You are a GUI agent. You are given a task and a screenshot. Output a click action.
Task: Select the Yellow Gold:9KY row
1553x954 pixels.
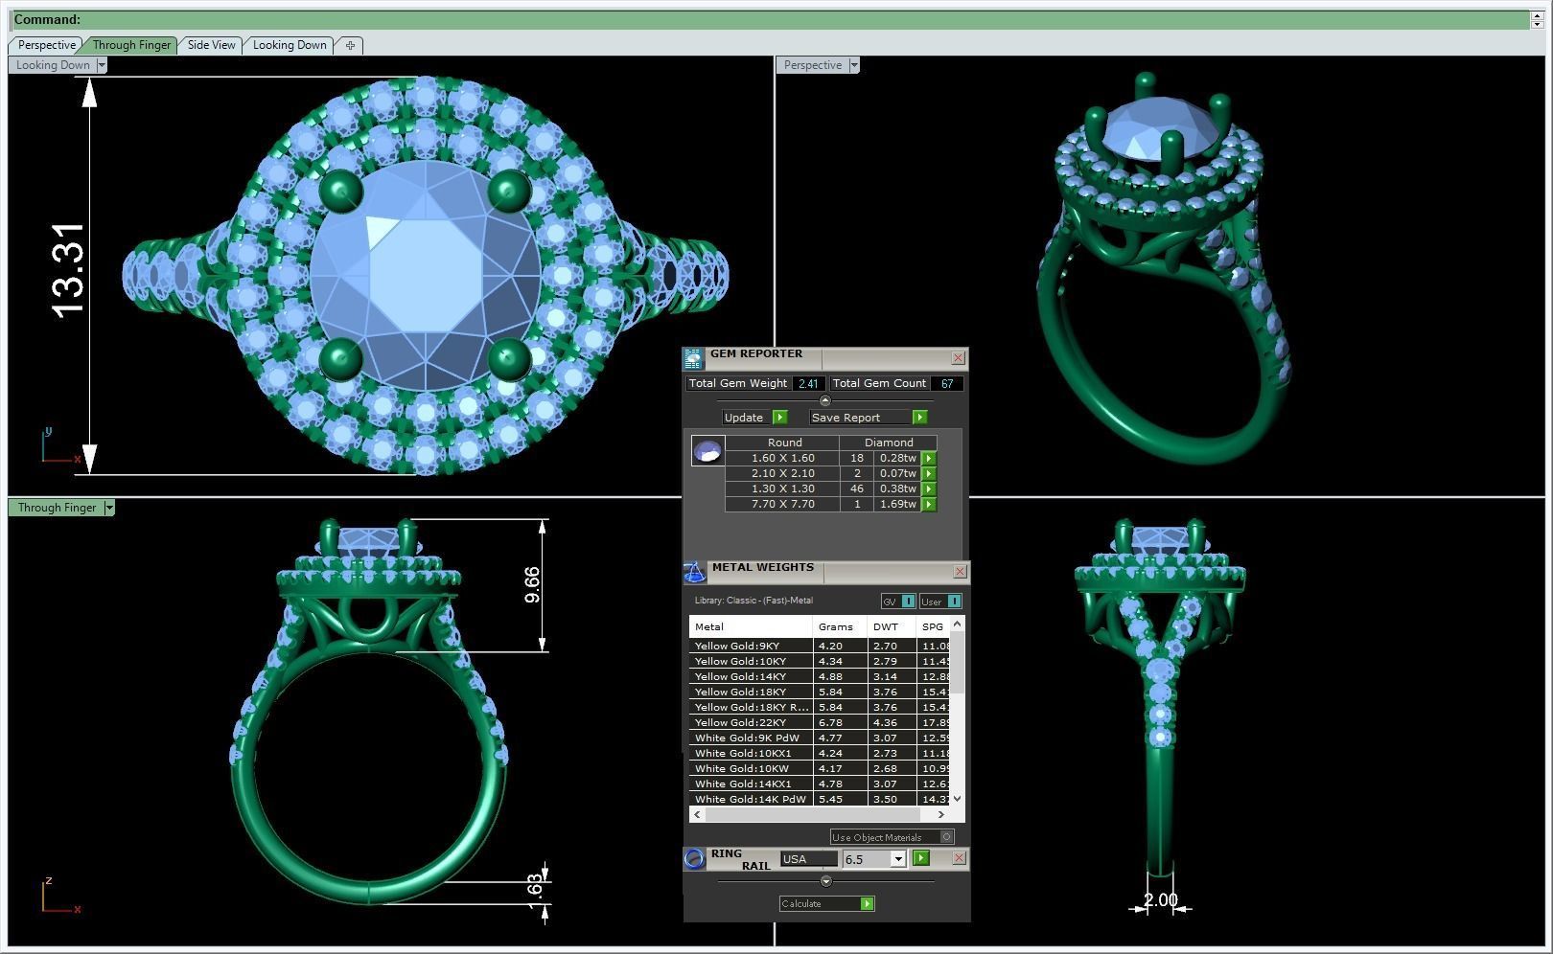821,646
